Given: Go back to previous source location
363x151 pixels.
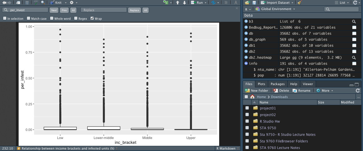Looking at the screenshot, I should [4, 3].
